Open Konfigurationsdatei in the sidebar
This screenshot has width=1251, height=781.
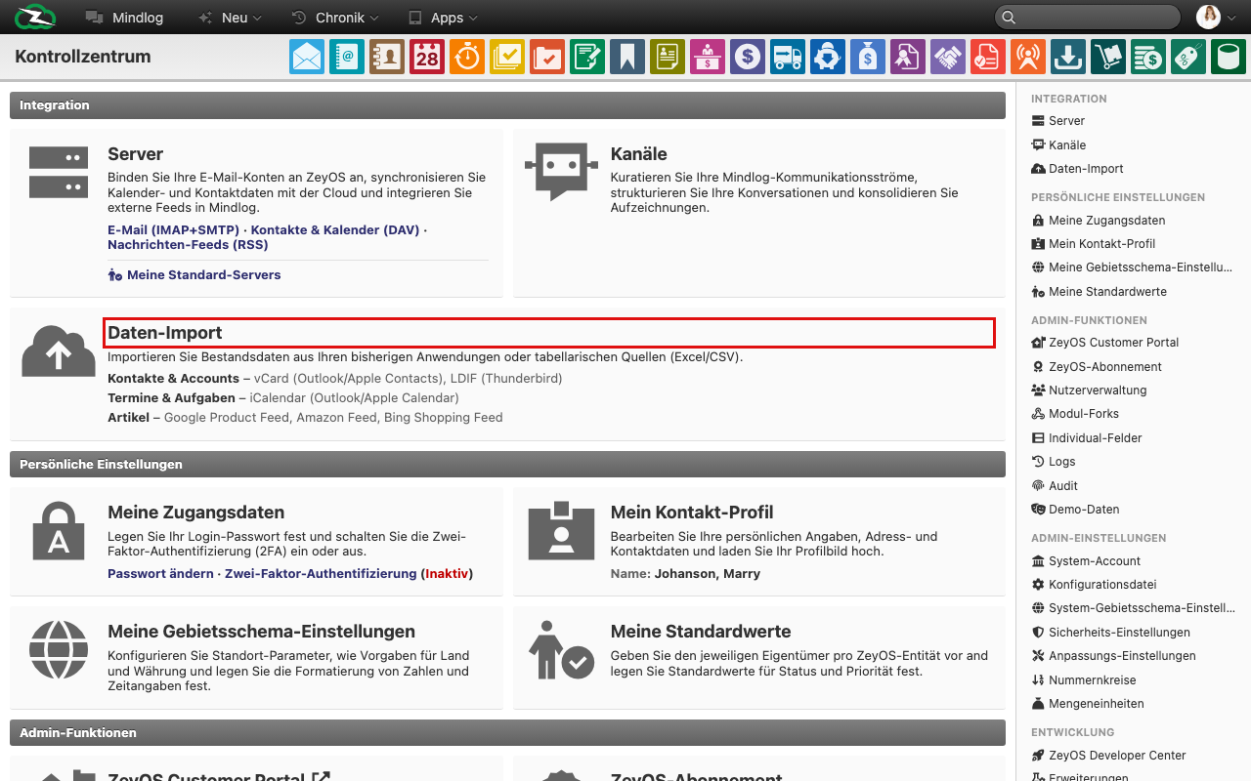pyautogui.click(x=1094, y=585)
